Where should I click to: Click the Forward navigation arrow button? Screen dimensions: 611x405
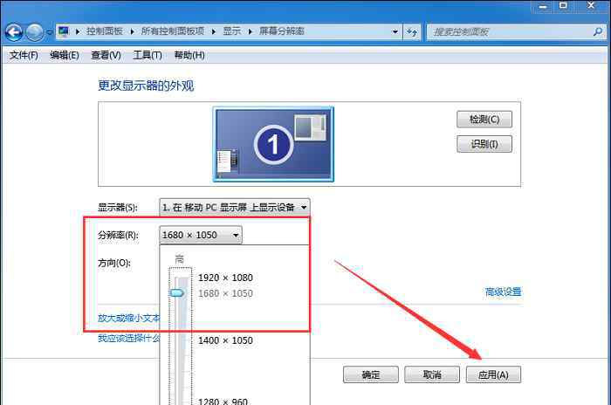tap(35, 32)
